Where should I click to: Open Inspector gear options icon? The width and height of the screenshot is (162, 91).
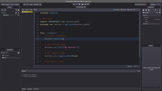pyautogui.click(x=160, y=12)
